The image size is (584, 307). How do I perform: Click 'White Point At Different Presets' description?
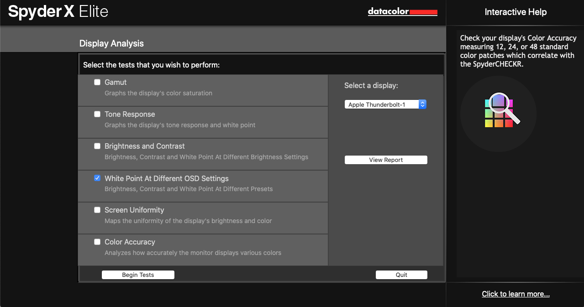click(189, 189)
